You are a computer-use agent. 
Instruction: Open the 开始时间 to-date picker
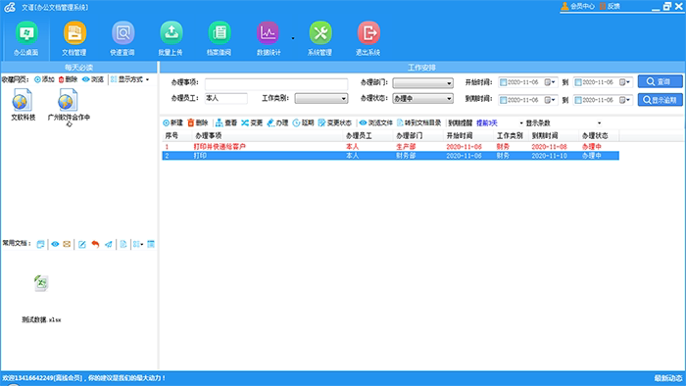[x=625, y=82]
